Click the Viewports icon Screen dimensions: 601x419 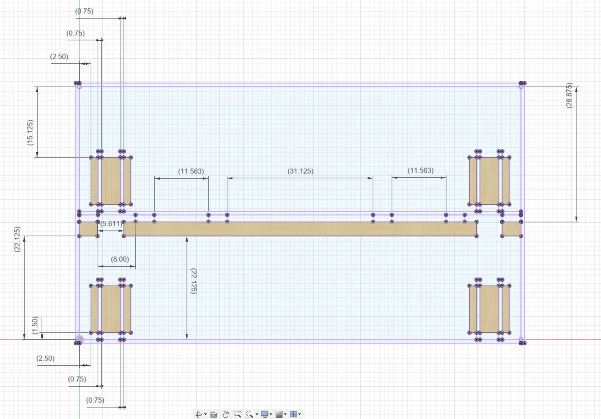[294, 414]
